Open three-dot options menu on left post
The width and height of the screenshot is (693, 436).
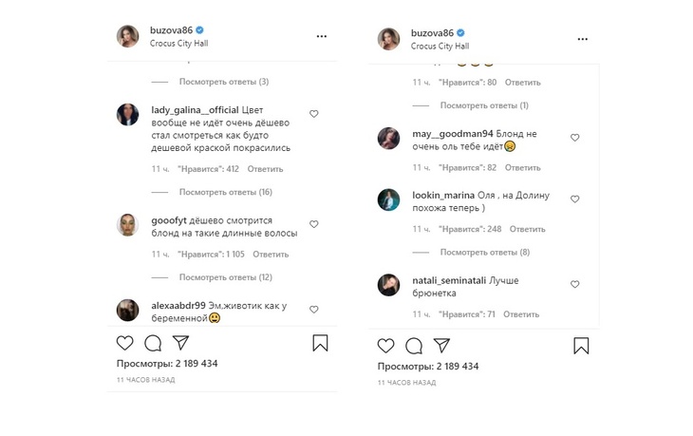(x=321, y=36)
